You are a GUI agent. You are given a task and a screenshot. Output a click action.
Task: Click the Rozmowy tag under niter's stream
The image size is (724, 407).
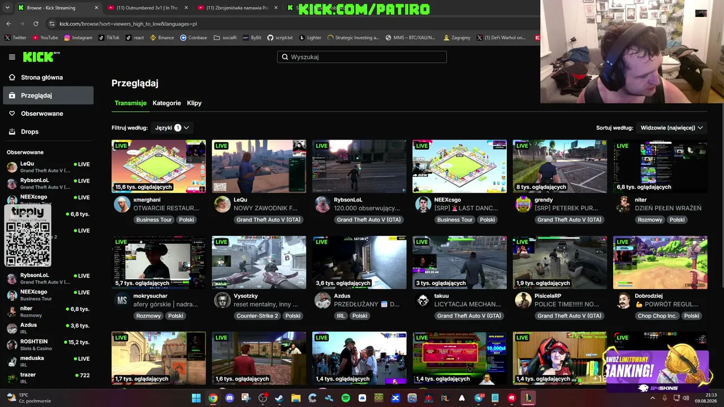(x=650, y=220)
